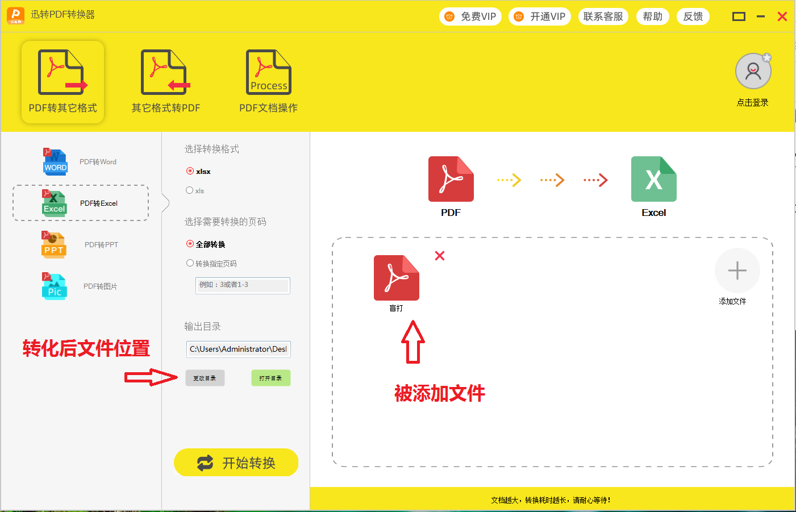Select the xlsx output format
The height and width of the screenshot is (512, 796).
tap(198, 171)
